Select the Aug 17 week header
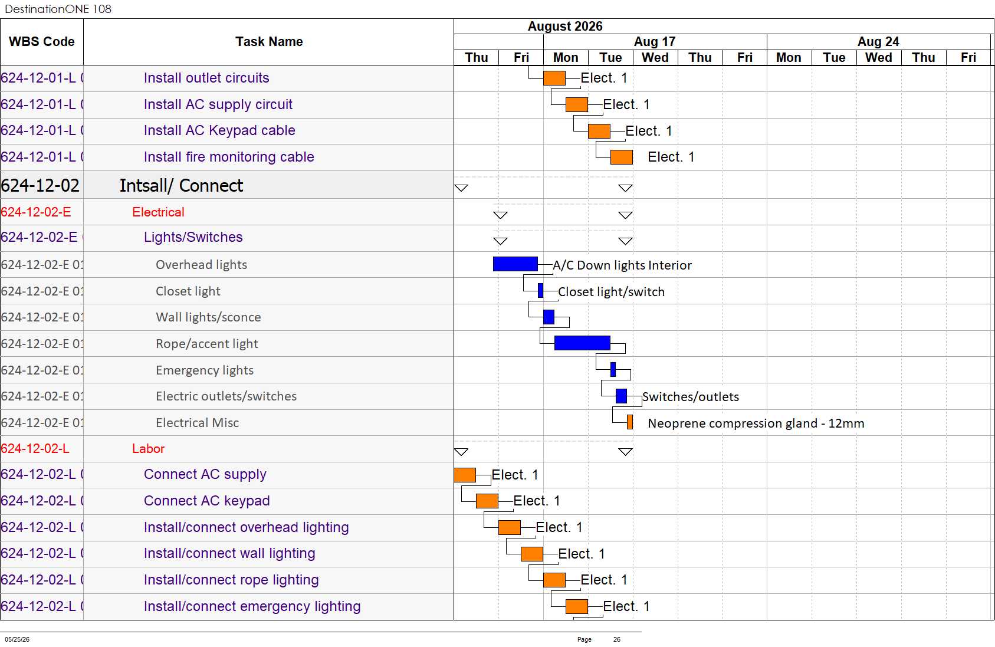This screenshot has height=647, width=995. coord(655,42)
